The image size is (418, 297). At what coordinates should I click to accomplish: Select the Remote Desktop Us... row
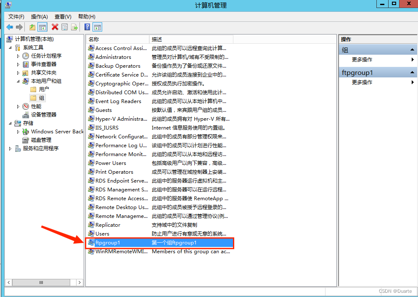160,207
